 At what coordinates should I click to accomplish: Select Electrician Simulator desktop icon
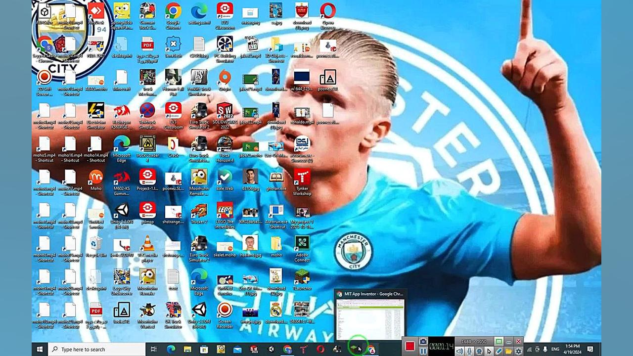[x=96, y=116]
